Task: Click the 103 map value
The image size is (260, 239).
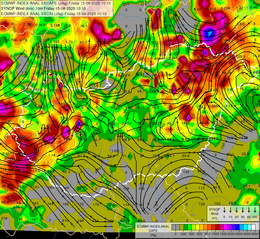Action: coord(217,203)
